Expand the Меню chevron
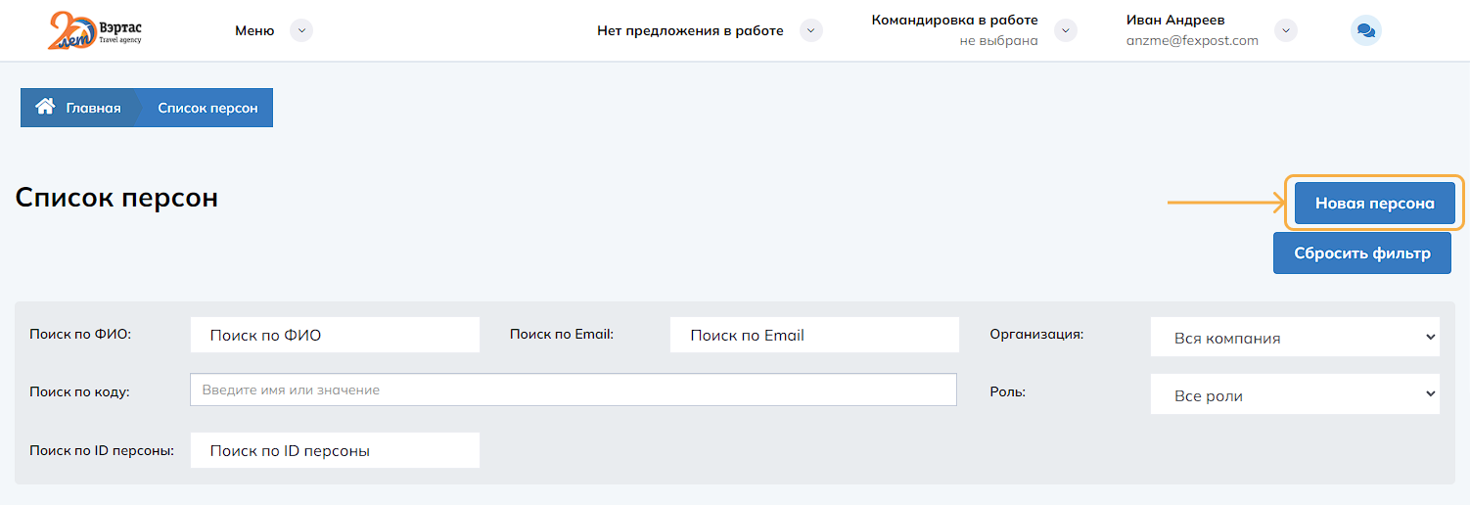The width and height of the screenshot is (1470, 505). click(x=302, y=30)
